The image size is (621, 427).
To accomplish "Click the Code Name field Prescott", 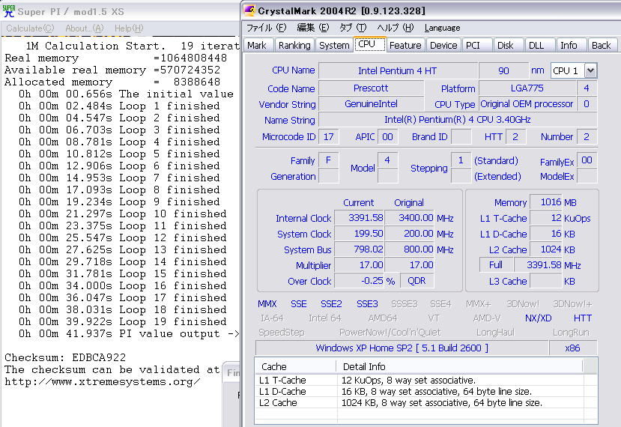I will point(371,88).
